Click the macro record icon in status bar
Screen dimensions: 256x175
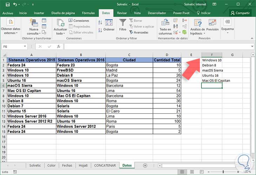pos(15,172)
